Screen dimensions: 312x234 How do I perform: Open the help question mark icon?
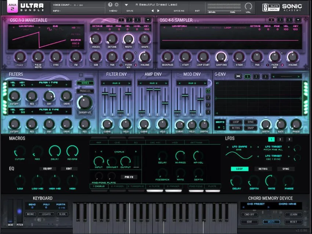[x=110, y=4]
